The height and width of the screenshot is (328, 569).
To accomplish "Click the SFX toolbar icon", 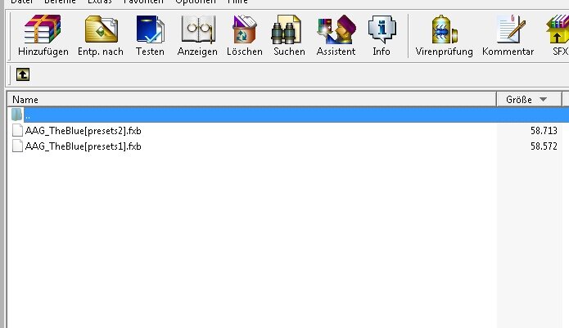I will point(557,36).
